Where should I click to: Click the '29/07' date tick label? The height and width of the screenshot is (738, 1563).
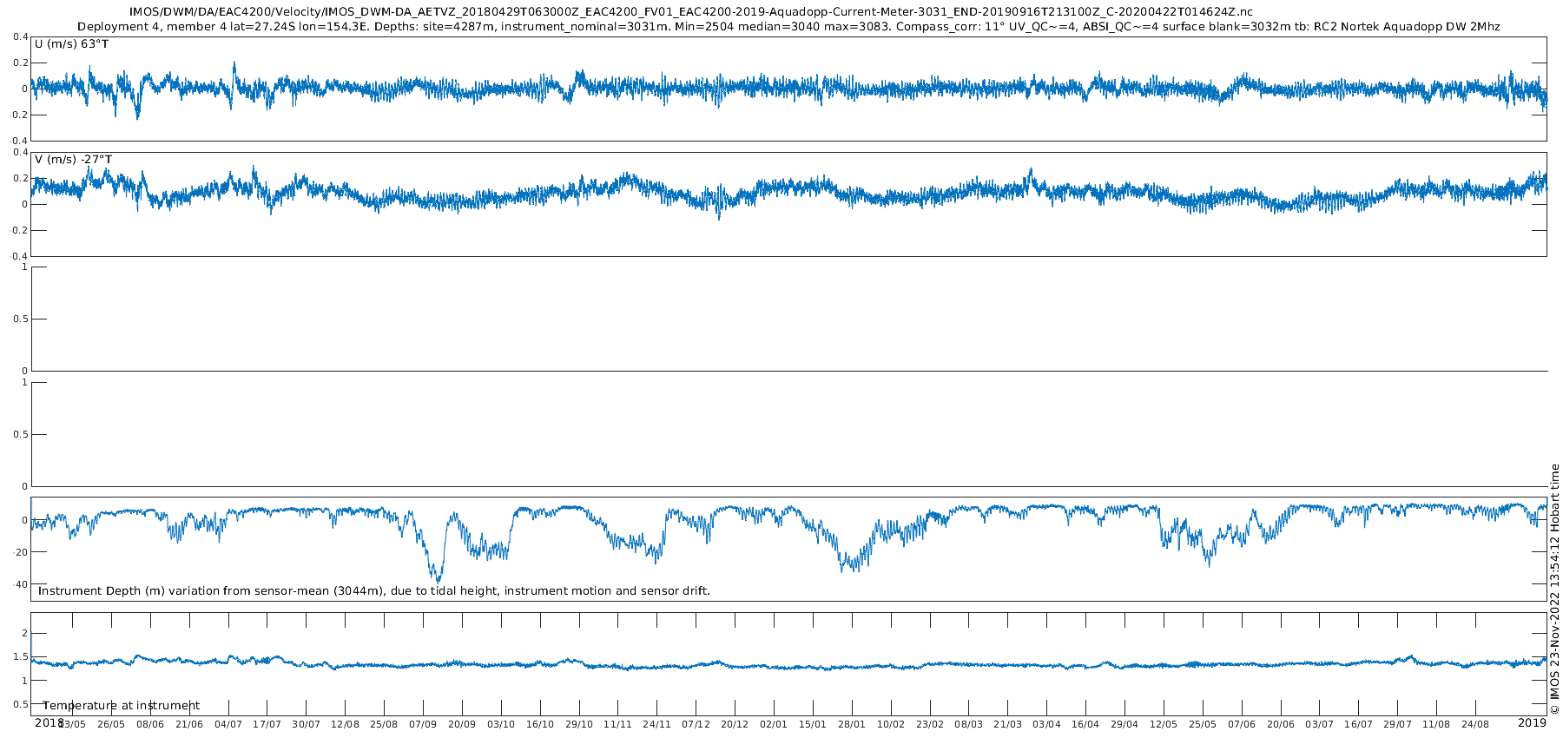tap(1398, 724)
